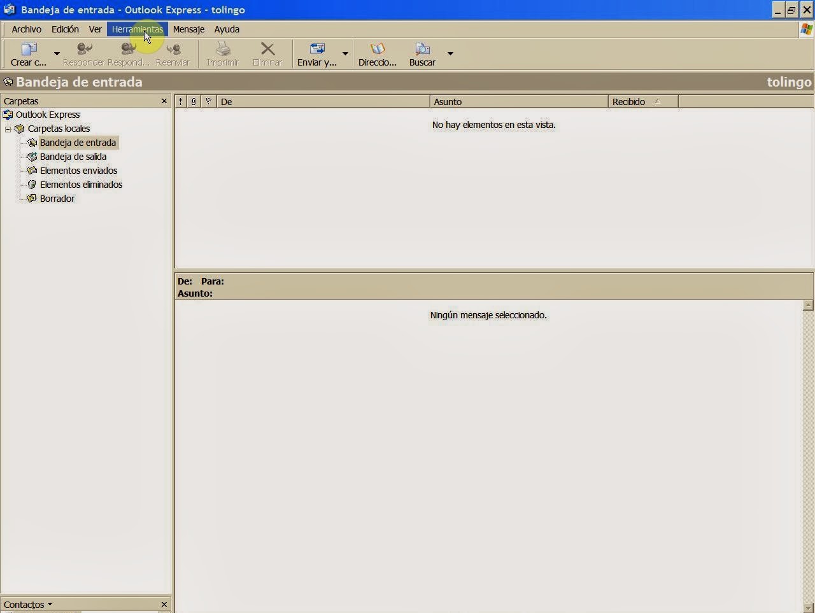The height and width of the screenshot is (613, 815).
Task: Click the Elementos enviados folder icon
Action: 32,171
